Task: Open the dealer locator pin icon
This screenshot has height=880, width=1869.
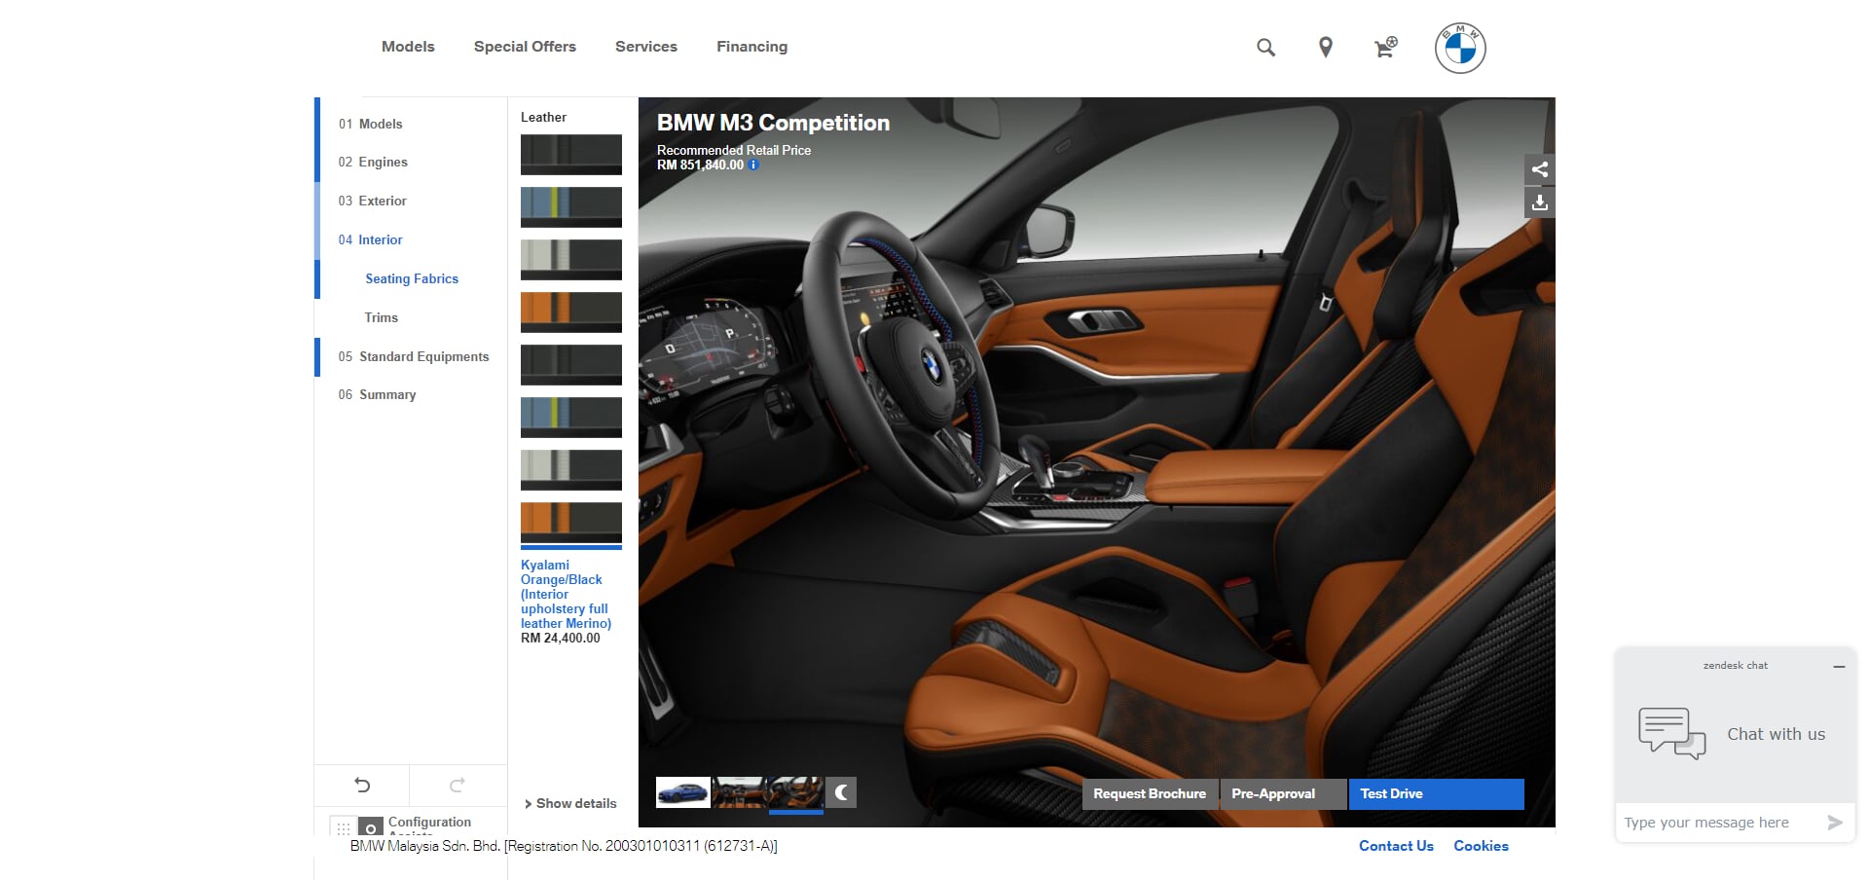Action: point(1325,47)
